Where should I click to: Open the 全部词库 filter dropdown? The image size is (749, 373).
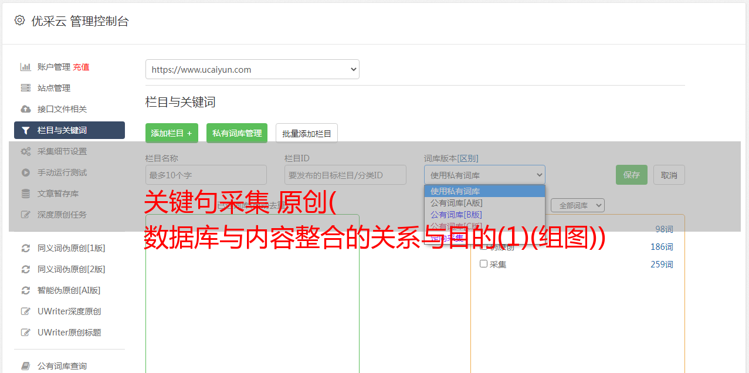point(578,205)
